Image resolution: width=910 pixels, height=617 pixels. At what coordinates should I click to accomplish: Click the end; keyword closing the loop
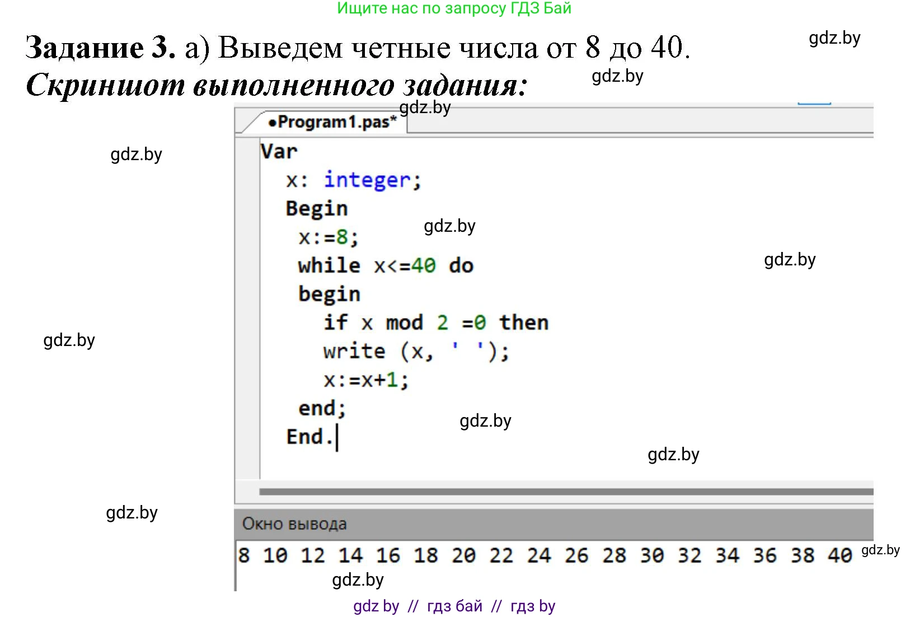click(322, 408)
